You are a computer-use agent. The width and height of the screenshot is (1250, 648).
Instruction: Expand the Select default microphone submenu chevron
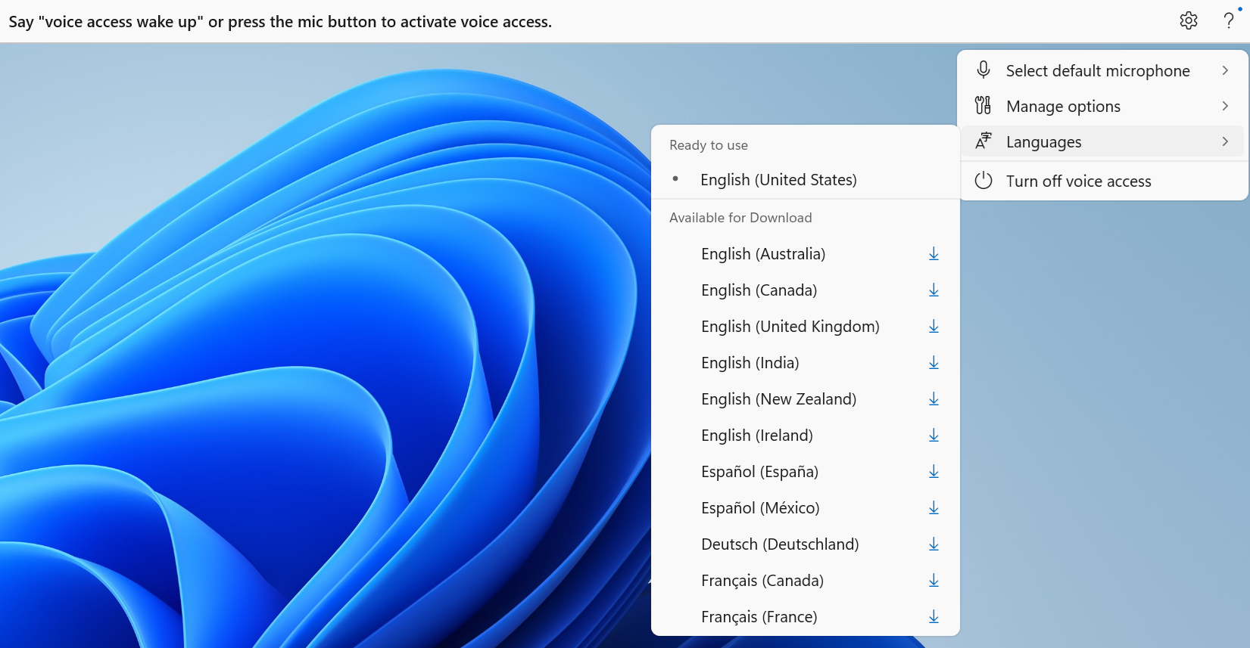pos(1225,70)
